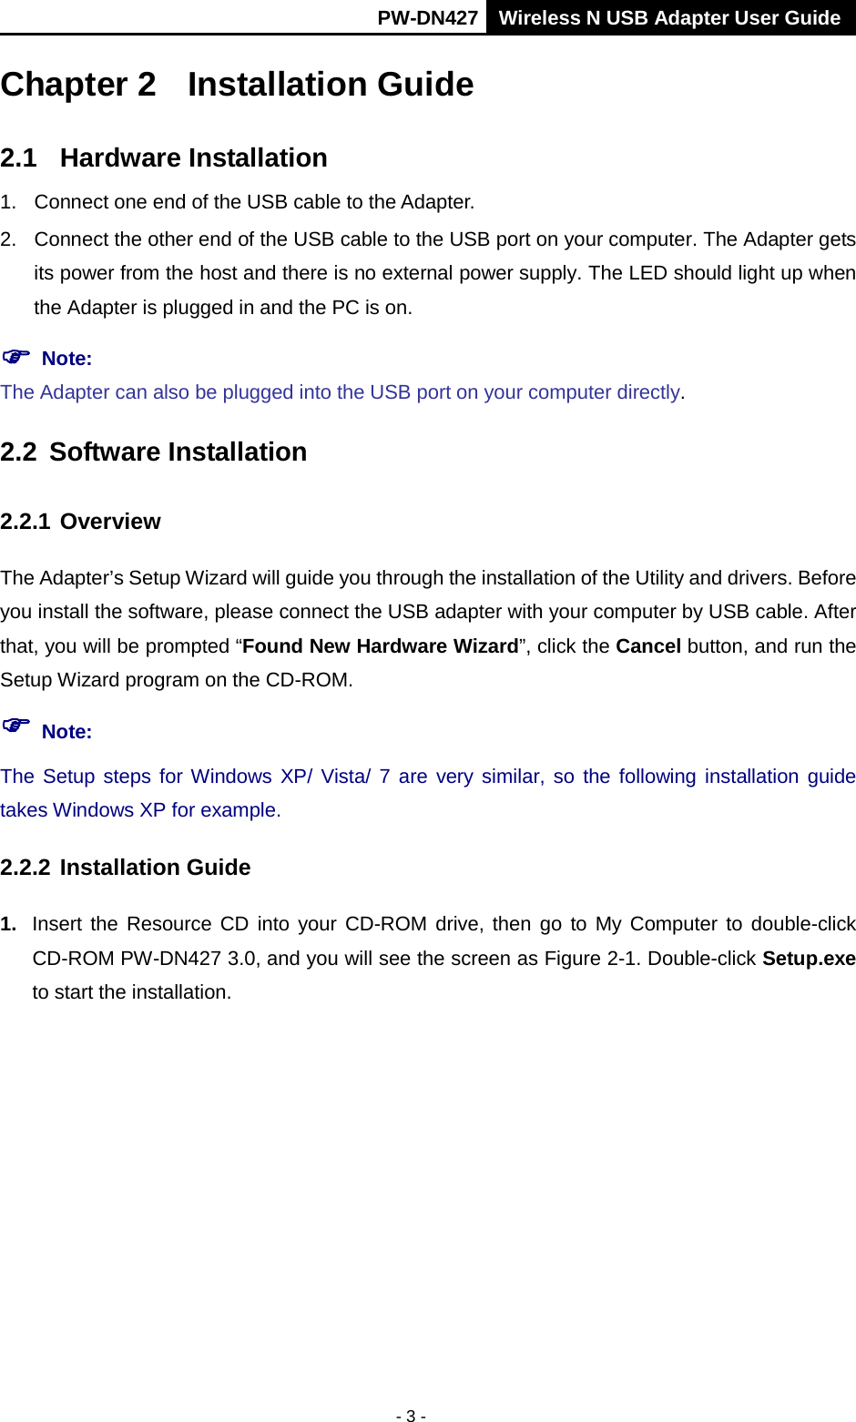Click the Wireless N USB Adapter User Guide banner

coord(670,17)
